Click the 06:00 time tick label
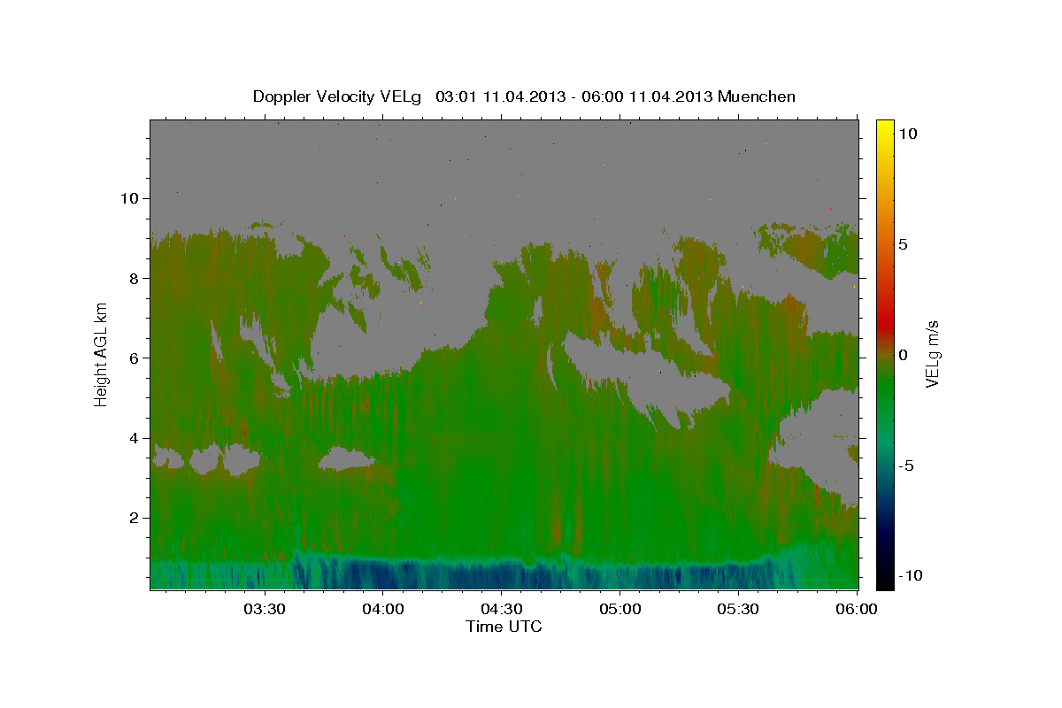The height and width of the screenshot is (708, 1062). pos(857,609)
